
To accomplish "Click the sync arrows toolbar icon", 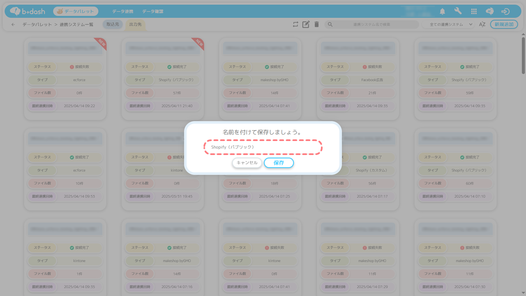I will (295, 24).
